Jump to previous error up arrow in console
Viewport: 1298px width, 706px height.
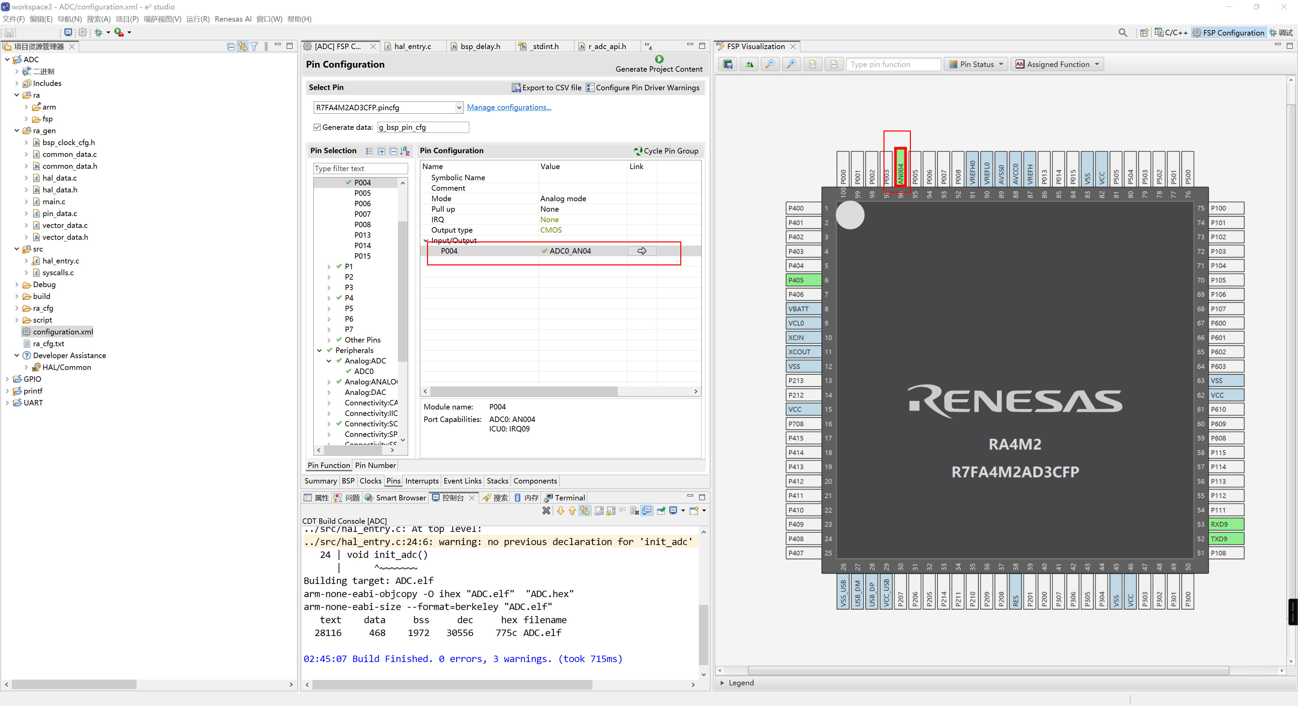coord(572,511)
